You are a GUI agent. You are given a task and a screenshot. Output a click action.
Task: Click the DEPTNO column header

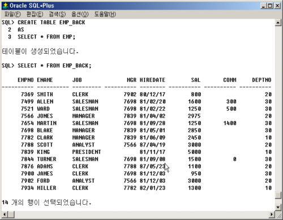pos(261,80)
